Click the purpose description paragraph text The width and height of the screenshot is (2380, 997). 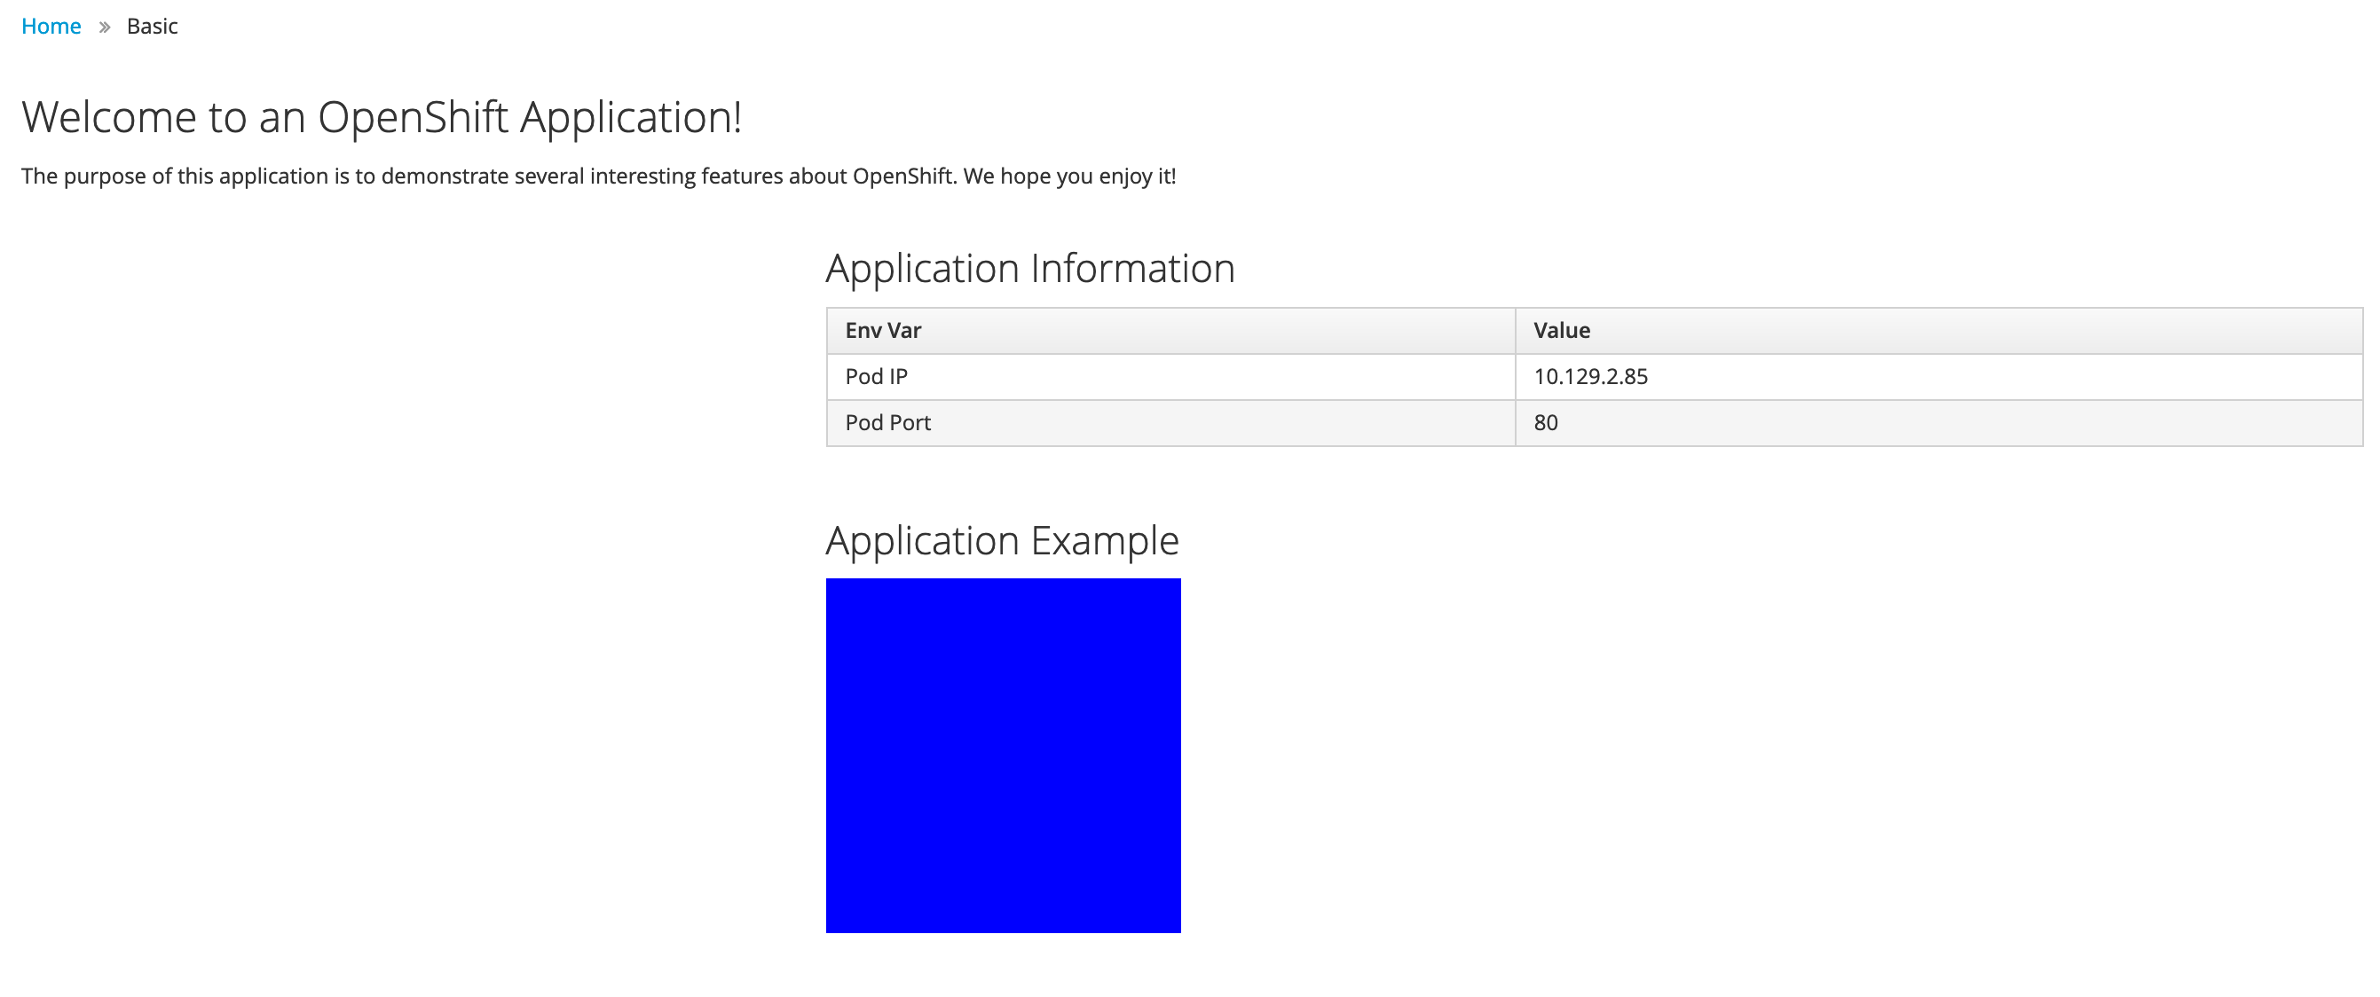pyautogui.click(x=597, y=177)
